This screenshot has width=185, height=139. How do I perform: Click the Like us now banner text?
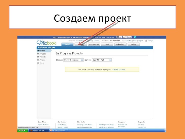(111, 37)
